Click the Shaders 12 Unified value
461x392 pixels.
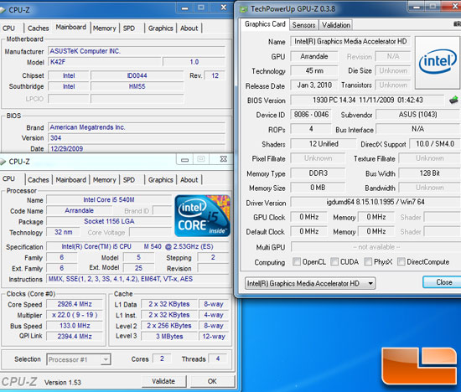pos(324,144)
